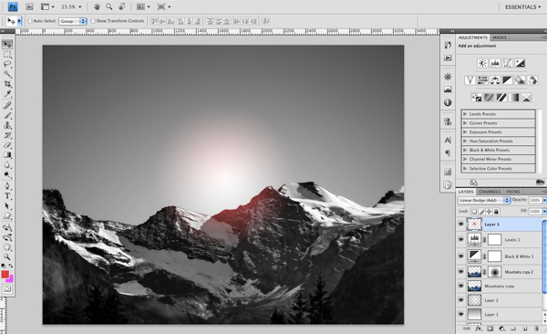Screen dimensions: 547x334
Task: Toggle visibility of Layer 2
Action: click(461, 300)
